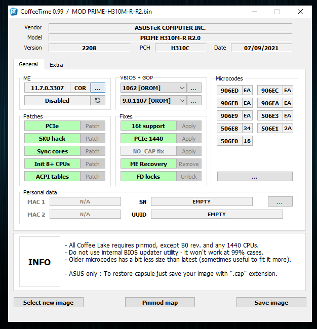Image resolution: width=317 pixels, height=329 pixels.
Task: Open the Pinmod map
Action: click(160, 302)
